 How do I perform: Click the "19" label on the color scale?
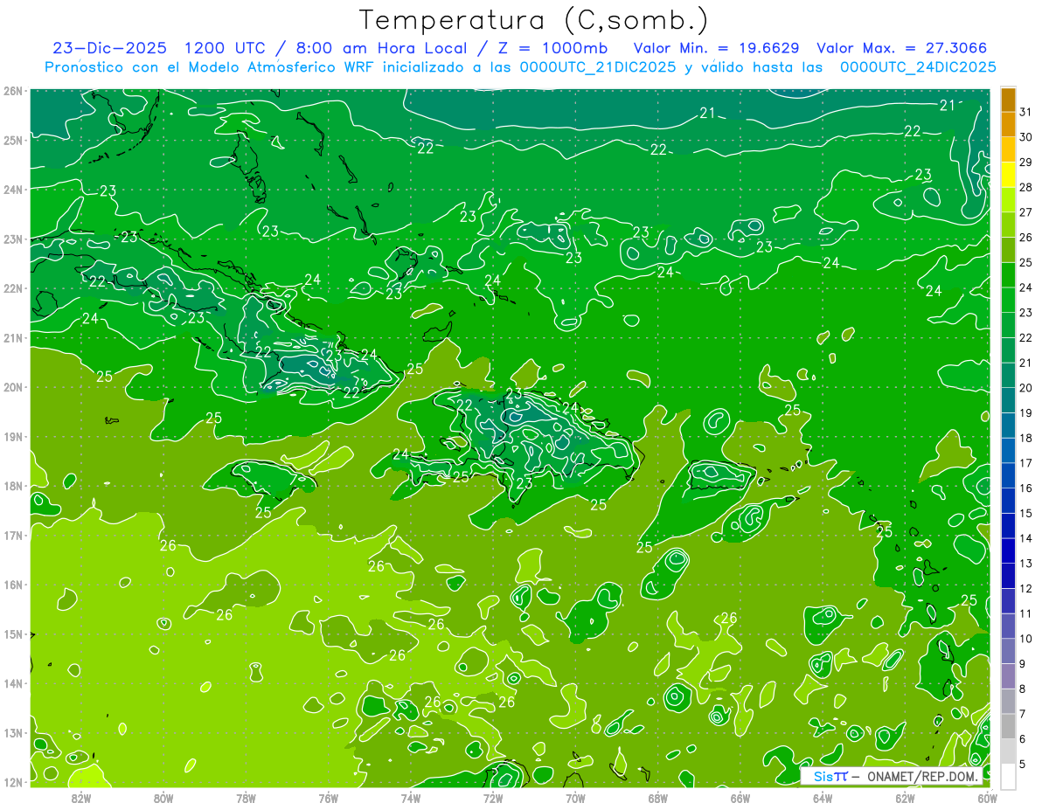click(1025, 413)
